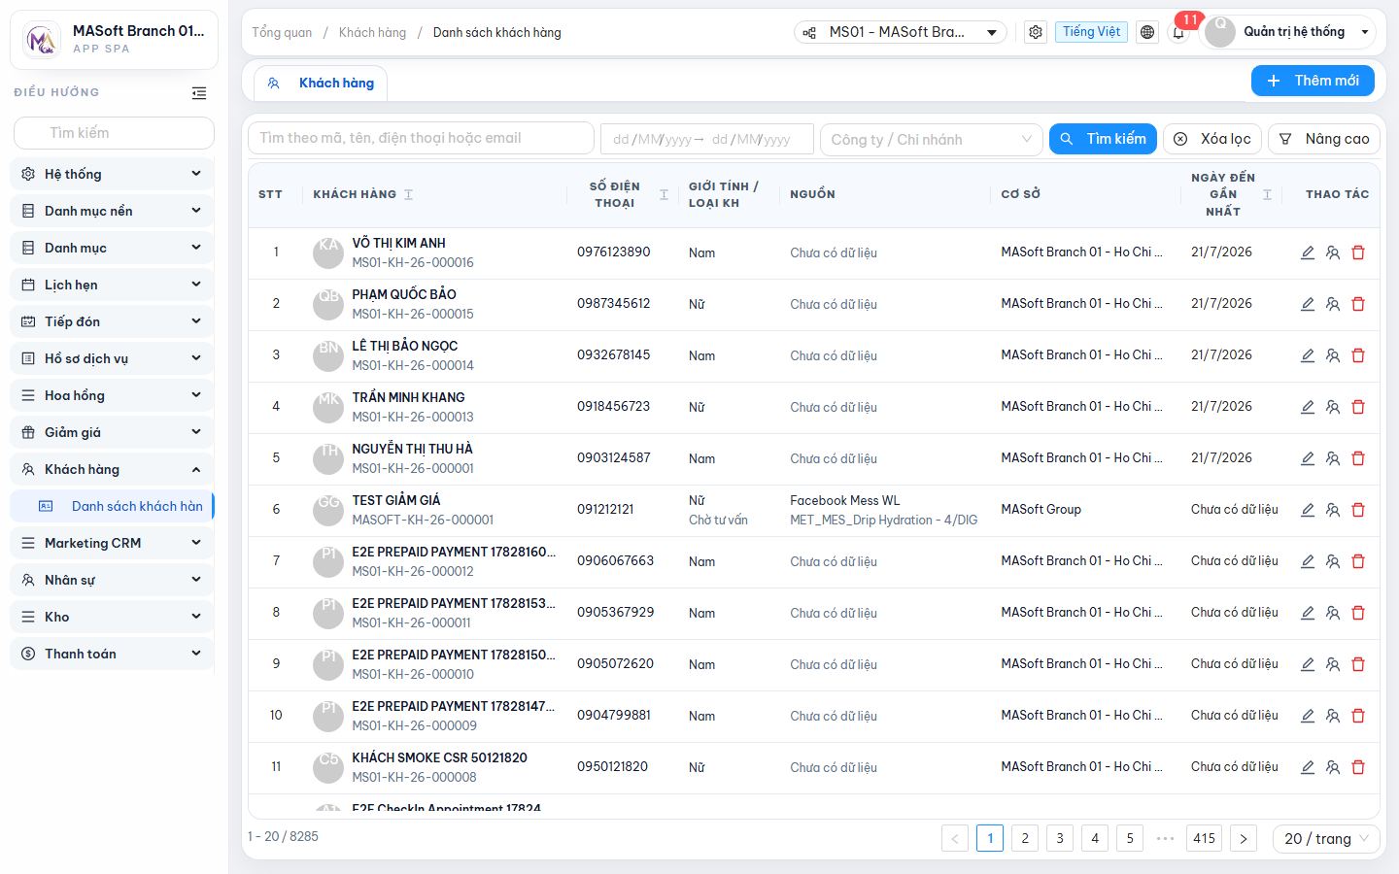
Task: Edit the TRẦN MINH KHANG customer row
Action: 1308,407
